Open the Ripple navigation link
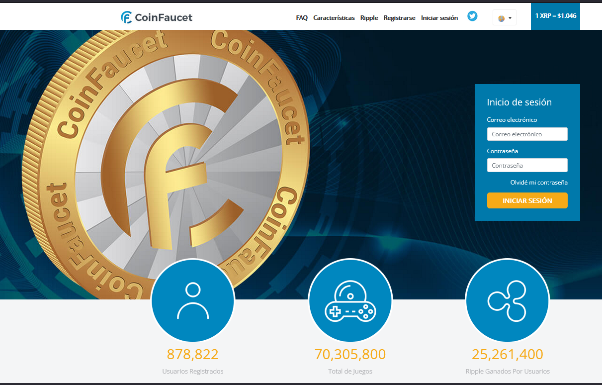This screenshot has width=602, height=385. click(369, 17)
